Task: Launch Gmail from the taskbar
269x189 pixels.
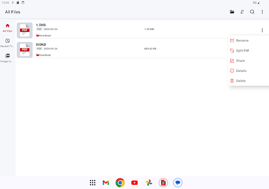Action: coord(106,183)
